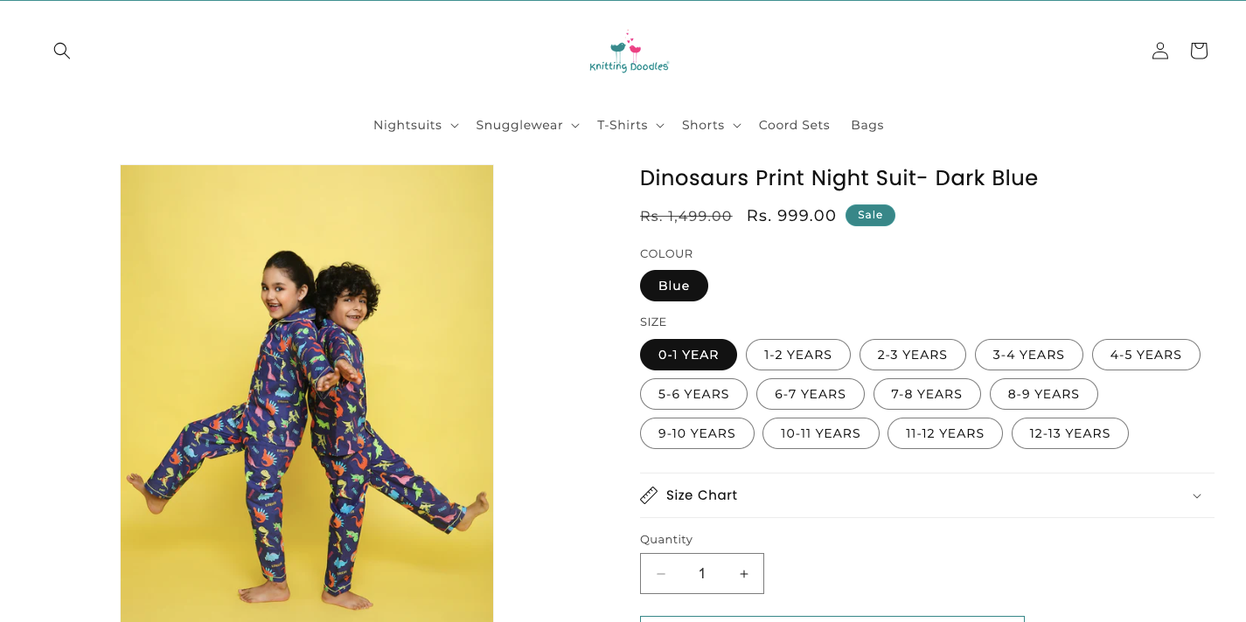Decrease quantity with the minus icon
Screen dimensions: 1246x622
click(x=661, y=574)
